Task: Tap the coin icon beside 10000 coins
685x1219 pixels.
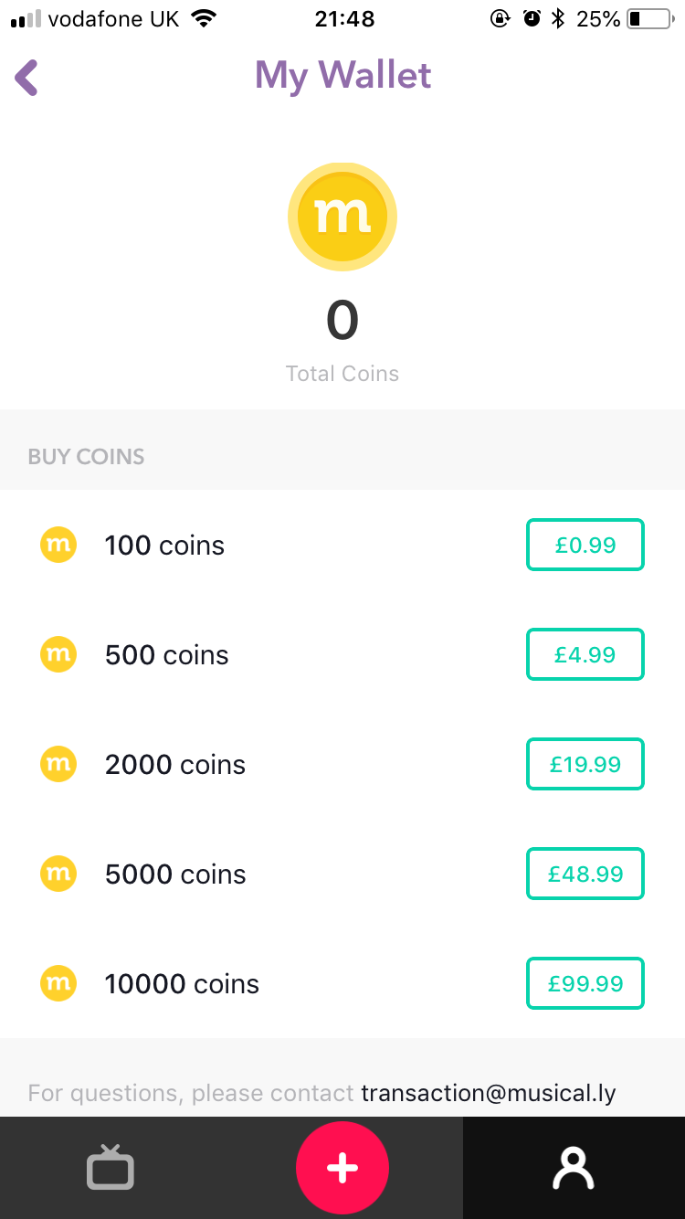Action: pos(58,983)
